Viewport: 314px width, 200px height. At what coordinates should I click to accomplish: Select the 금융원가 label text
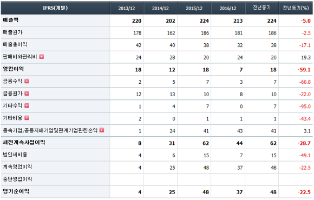(12, 94)
